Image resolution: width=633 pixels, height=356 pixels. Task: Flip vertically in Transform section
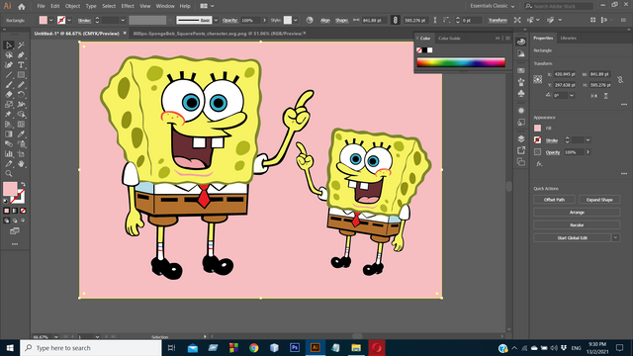[x=606, y=96]
